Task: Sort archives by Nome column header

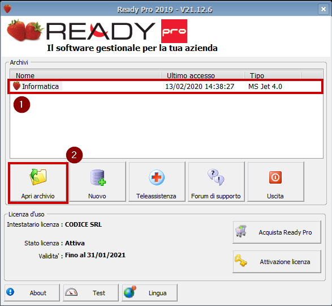Action: [x=86, y=75]
